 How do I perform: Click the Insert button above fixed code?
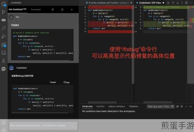pyautogui.click(x=53, y=82)
